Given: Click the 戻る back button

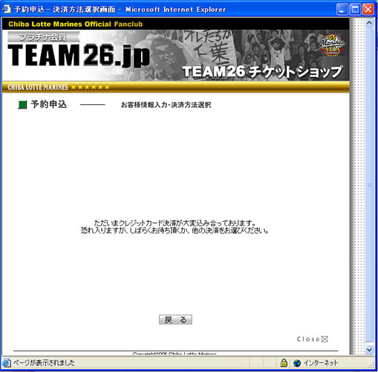Looking at the screenshot, I should click(x=175, y=320).
